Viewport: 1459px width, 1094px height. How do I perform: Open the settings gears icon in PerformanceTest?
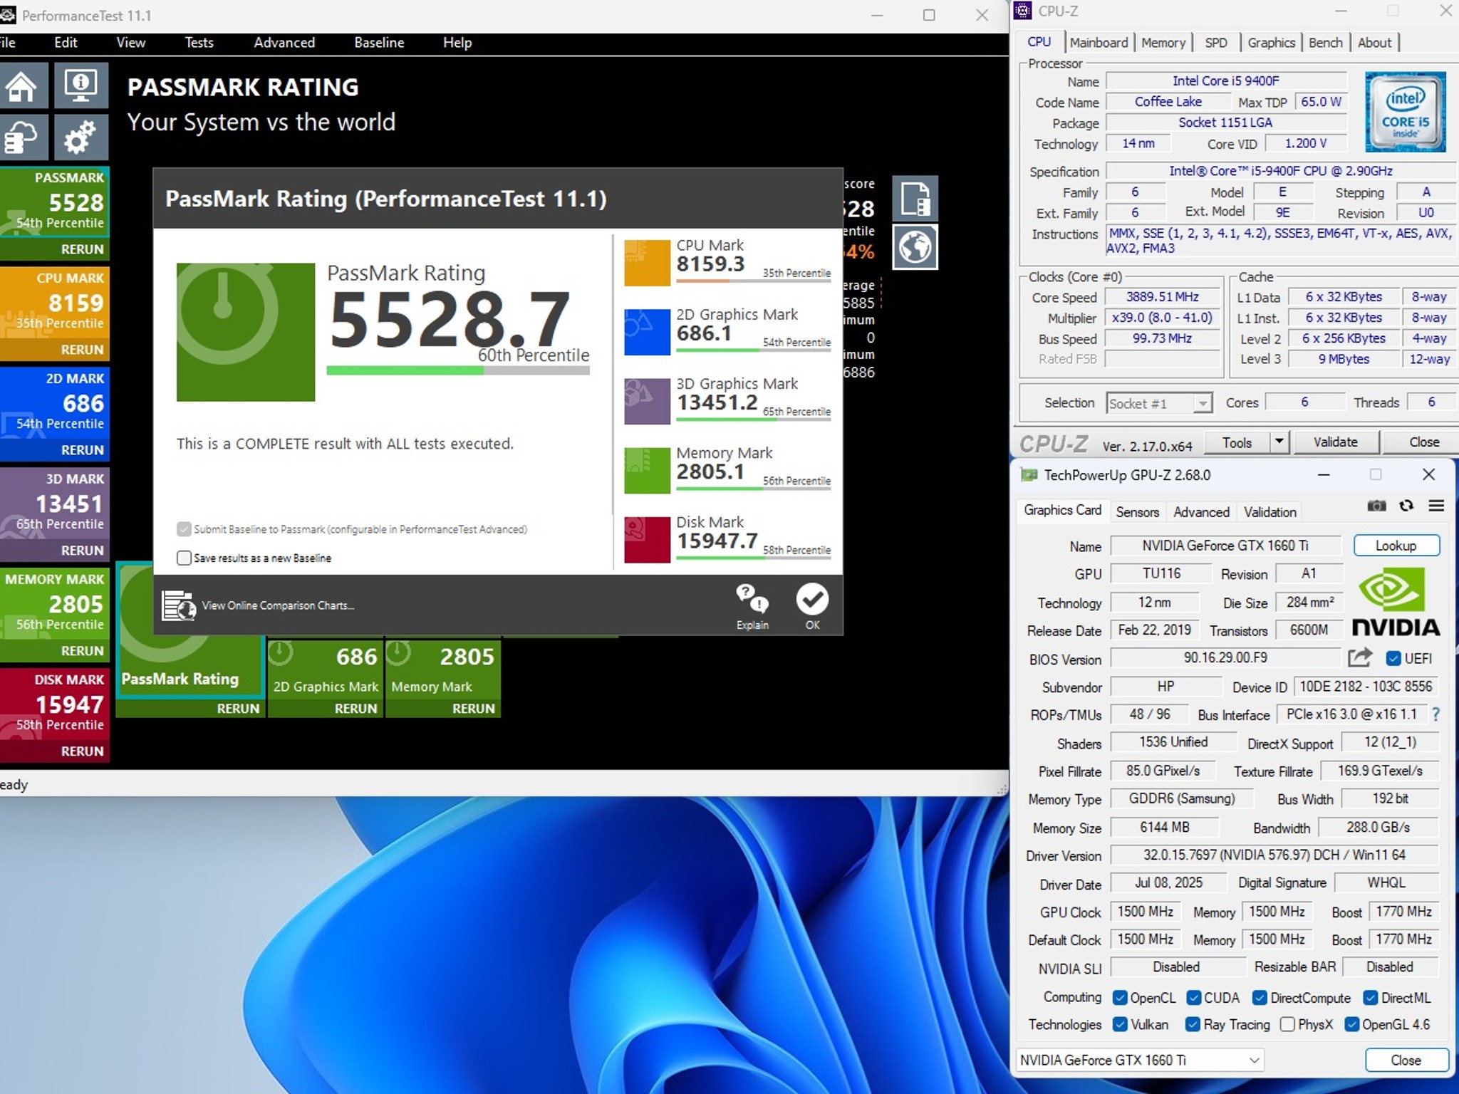[x=81, y=137]
